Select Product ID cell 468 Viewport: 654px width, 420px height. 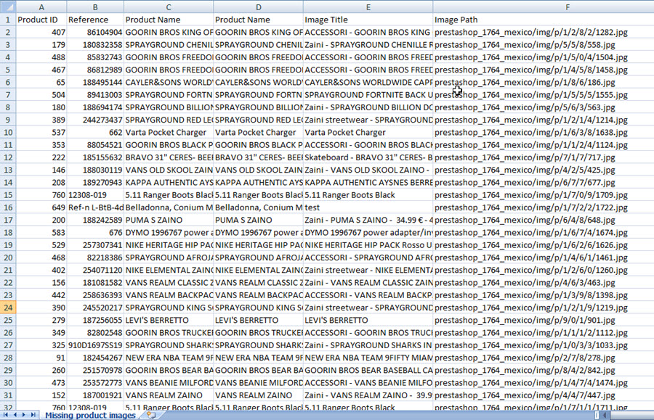tap(41, 258)
